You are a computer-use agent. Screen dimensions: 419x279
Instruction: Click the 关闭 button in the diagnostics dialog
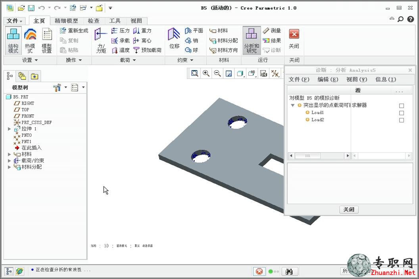[x=349, y=210]
